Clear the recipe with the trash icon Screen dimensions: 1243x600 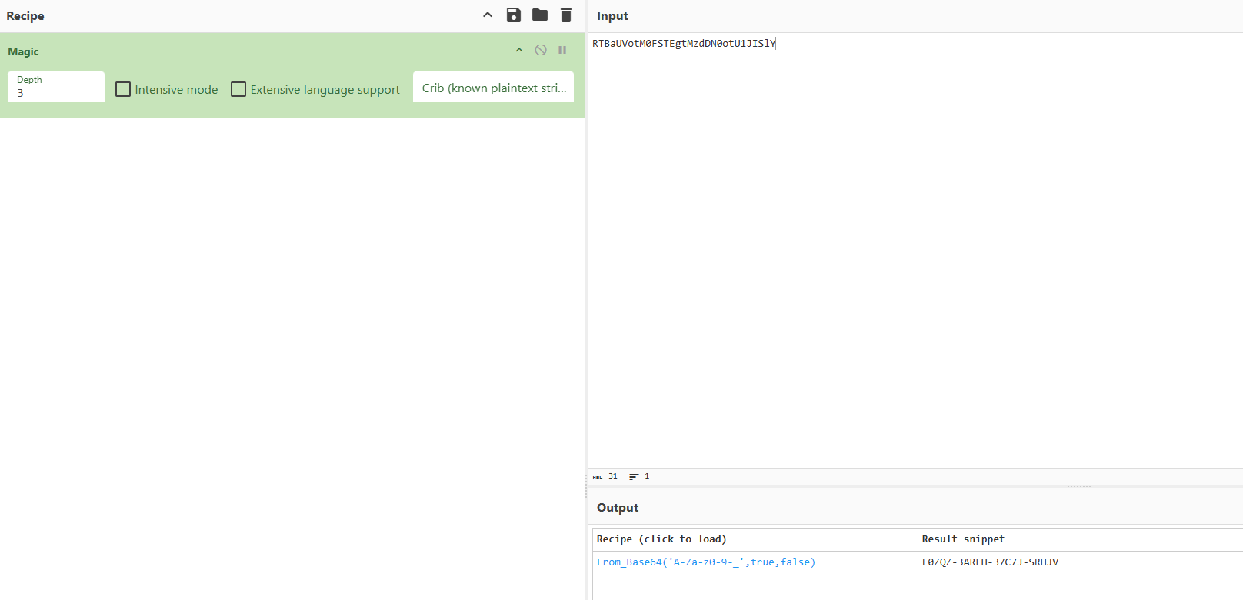[566, 15]
